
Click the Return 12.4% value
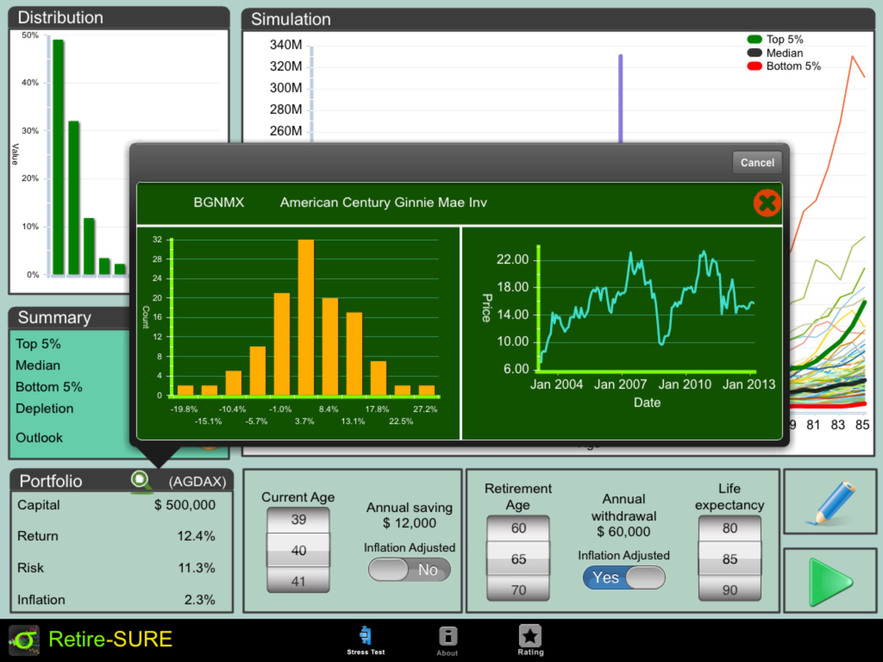[x=196, y=536]
